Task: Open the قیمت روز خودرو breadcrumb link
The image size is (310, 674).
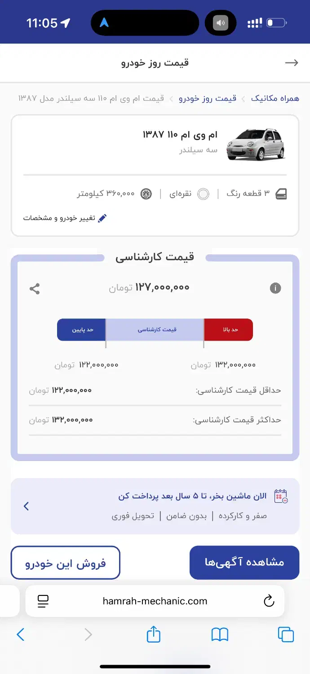Action: click(208, 98)
